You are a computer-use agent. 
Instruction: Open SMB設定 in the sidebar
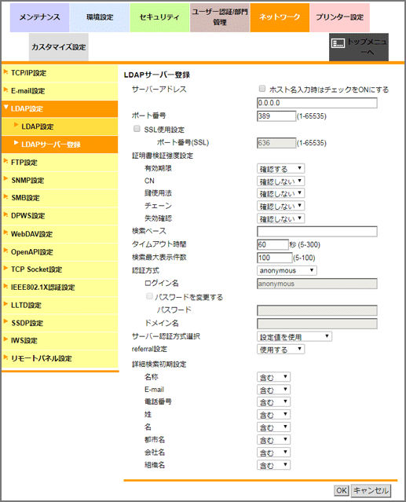(x=60, y=198)
